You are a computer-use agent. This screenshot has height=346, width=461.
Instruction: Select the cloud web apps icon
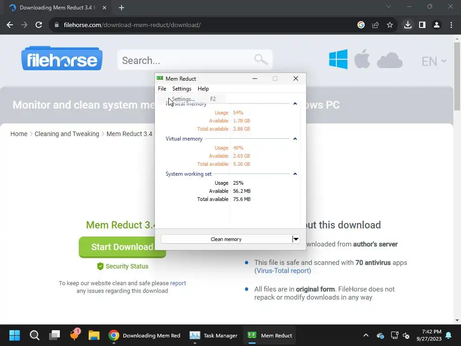[x=389, y=60]
